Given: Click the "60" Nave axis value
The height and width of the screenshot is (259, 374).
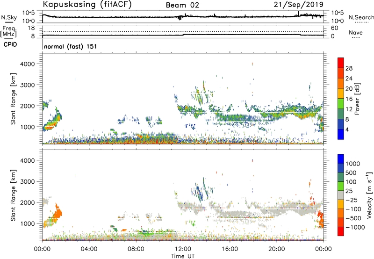Looking at the screenshot, I should [x=334, y=28].
